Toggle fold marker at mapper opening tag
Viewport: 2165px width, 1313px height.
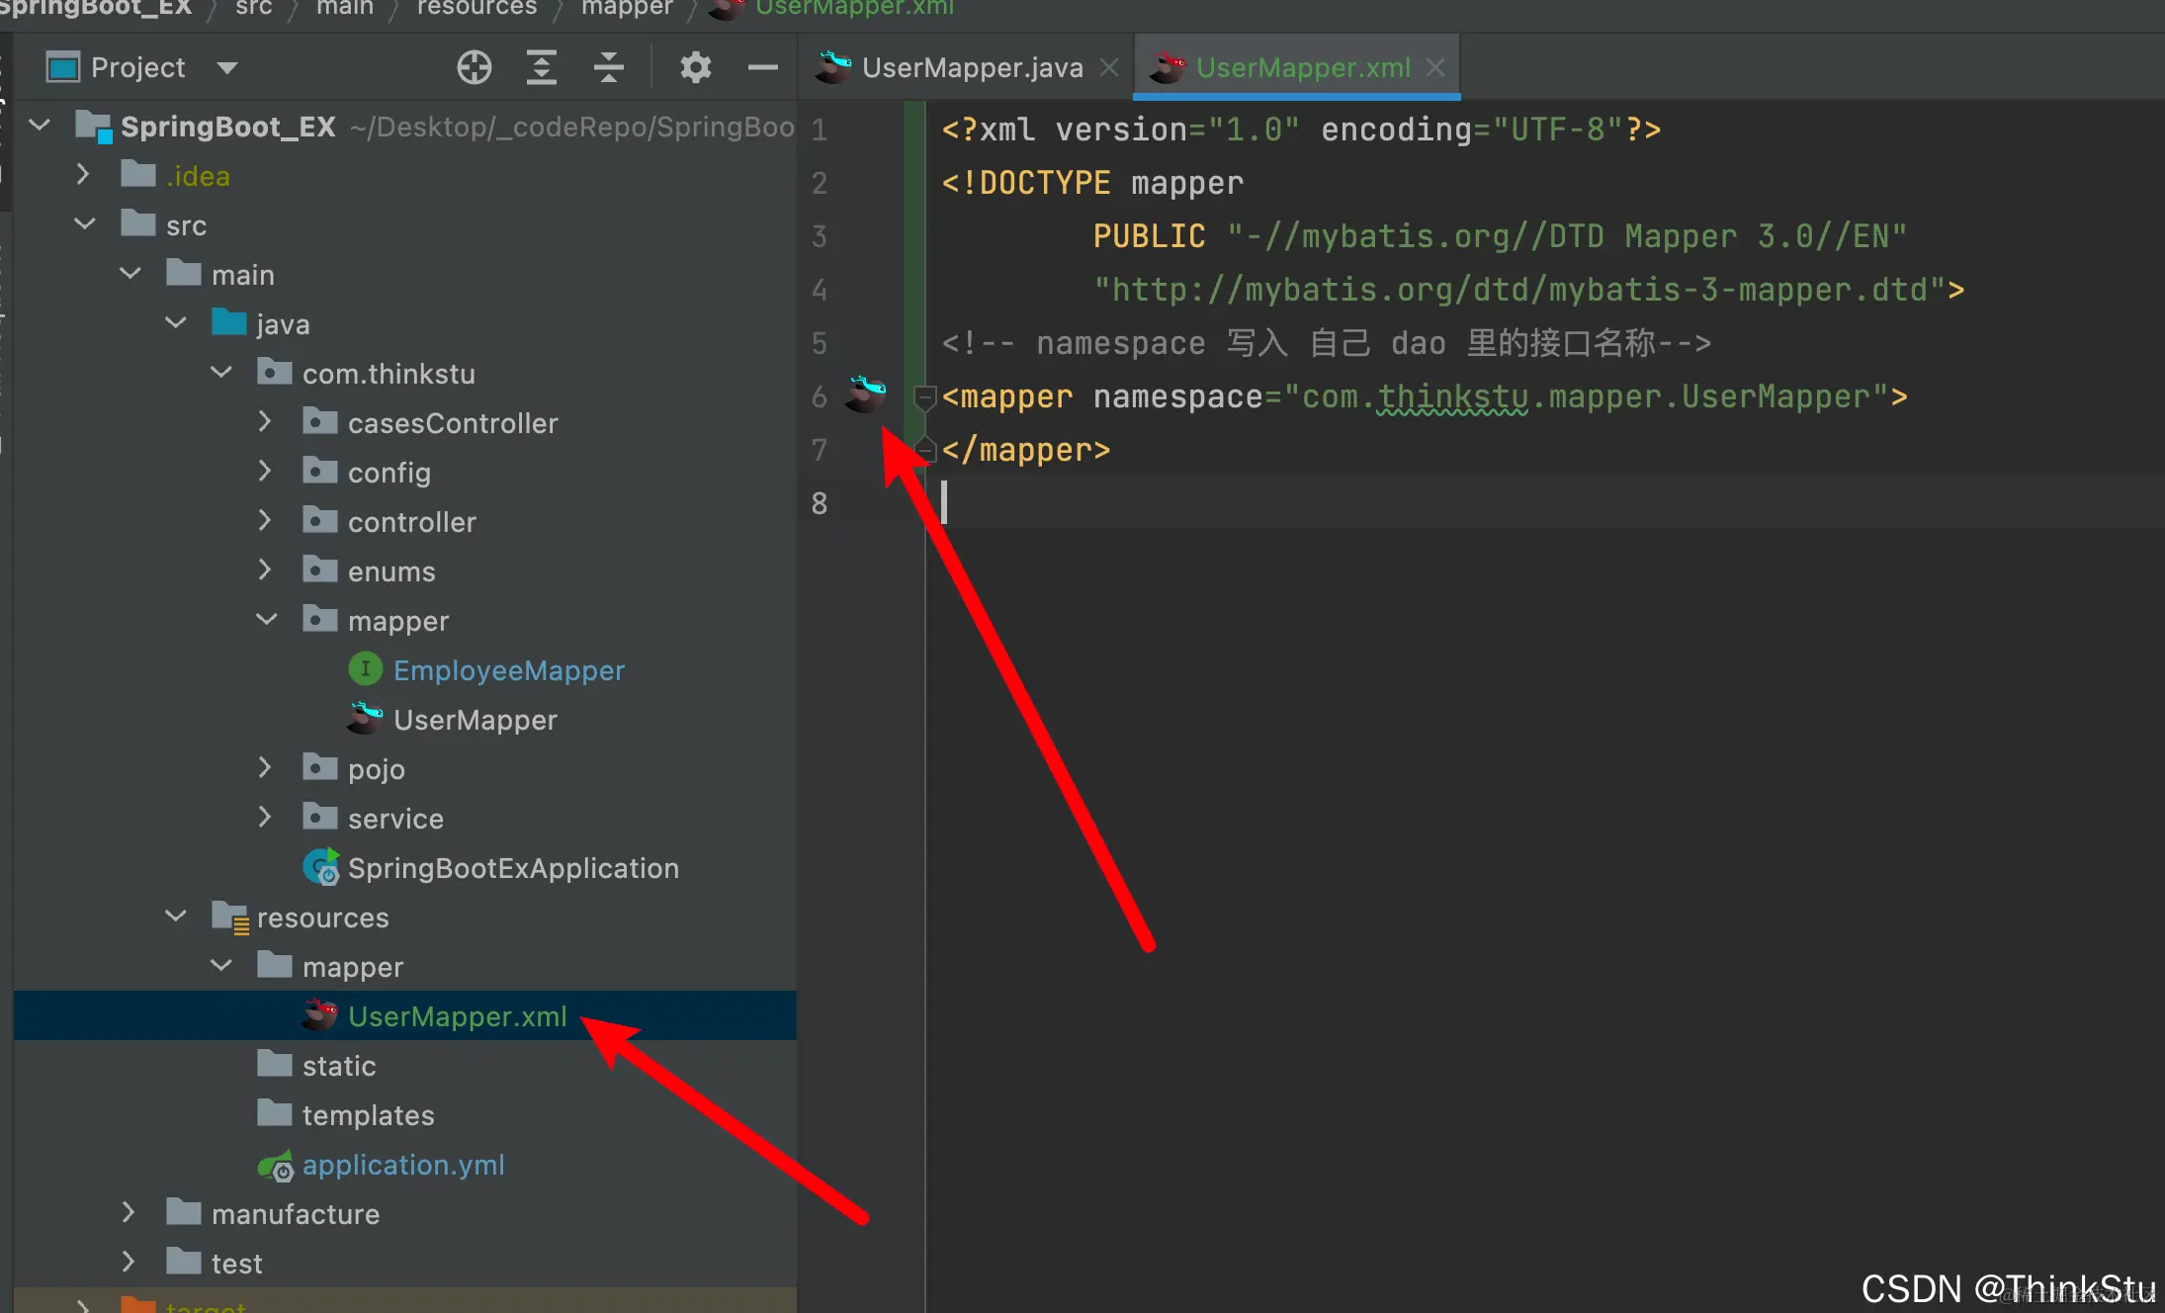click(925, 397)
